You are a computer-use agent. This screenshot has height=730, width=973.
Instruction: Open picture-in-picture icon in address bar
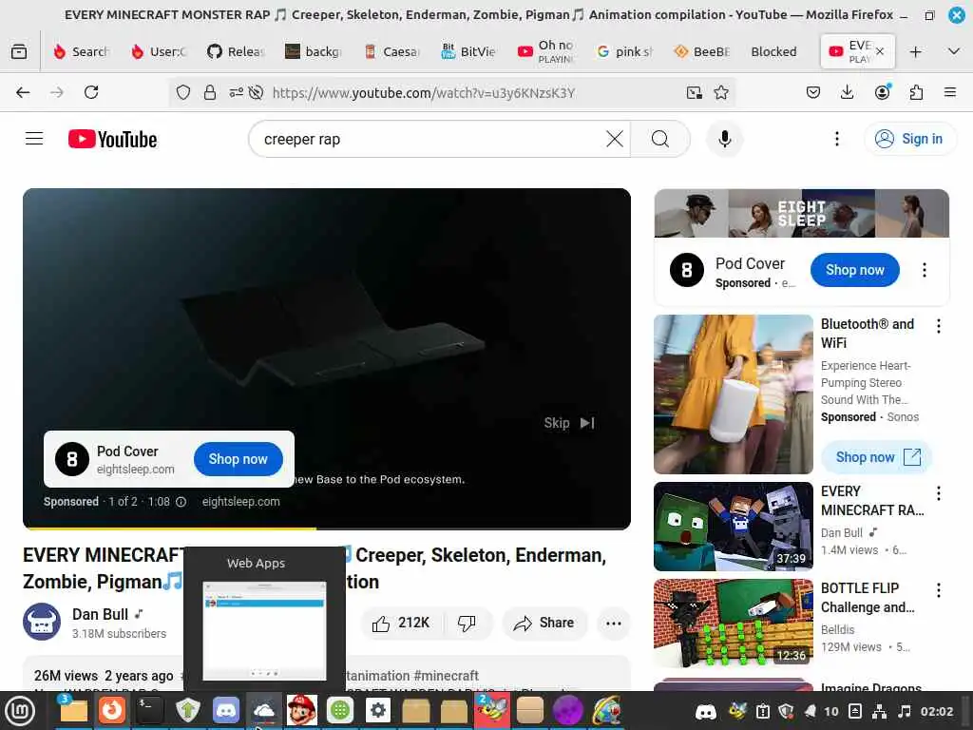tap(695, 92)
